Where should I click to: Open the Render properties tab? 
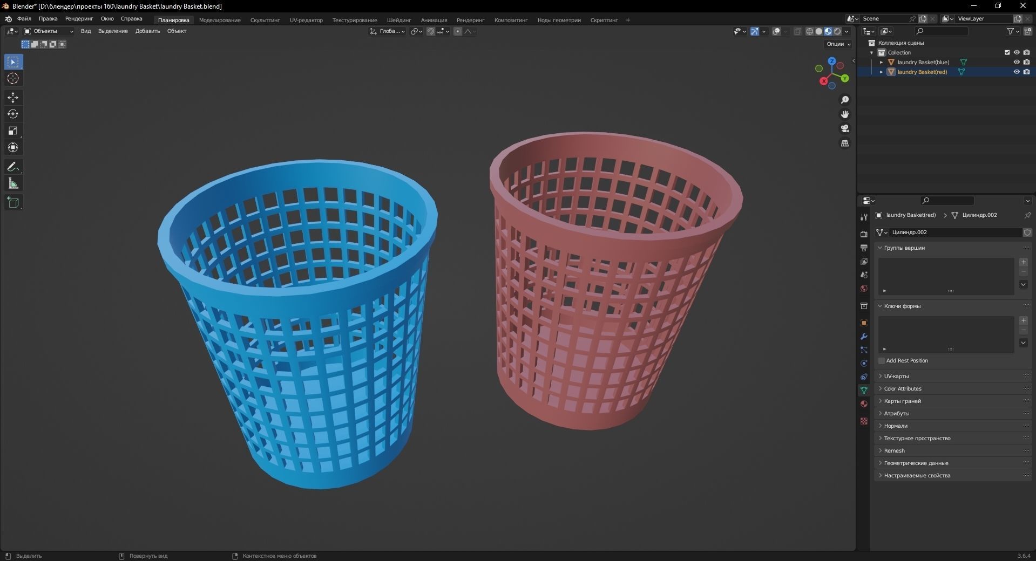(x=864, y=234)
